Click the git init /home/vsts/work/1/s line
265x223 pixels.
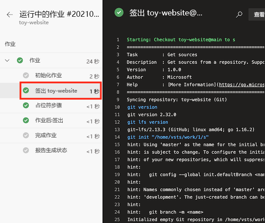click(168, 137)
